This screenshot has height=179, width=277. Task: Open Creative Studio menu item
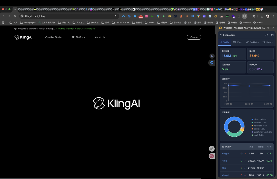point(53,37)
